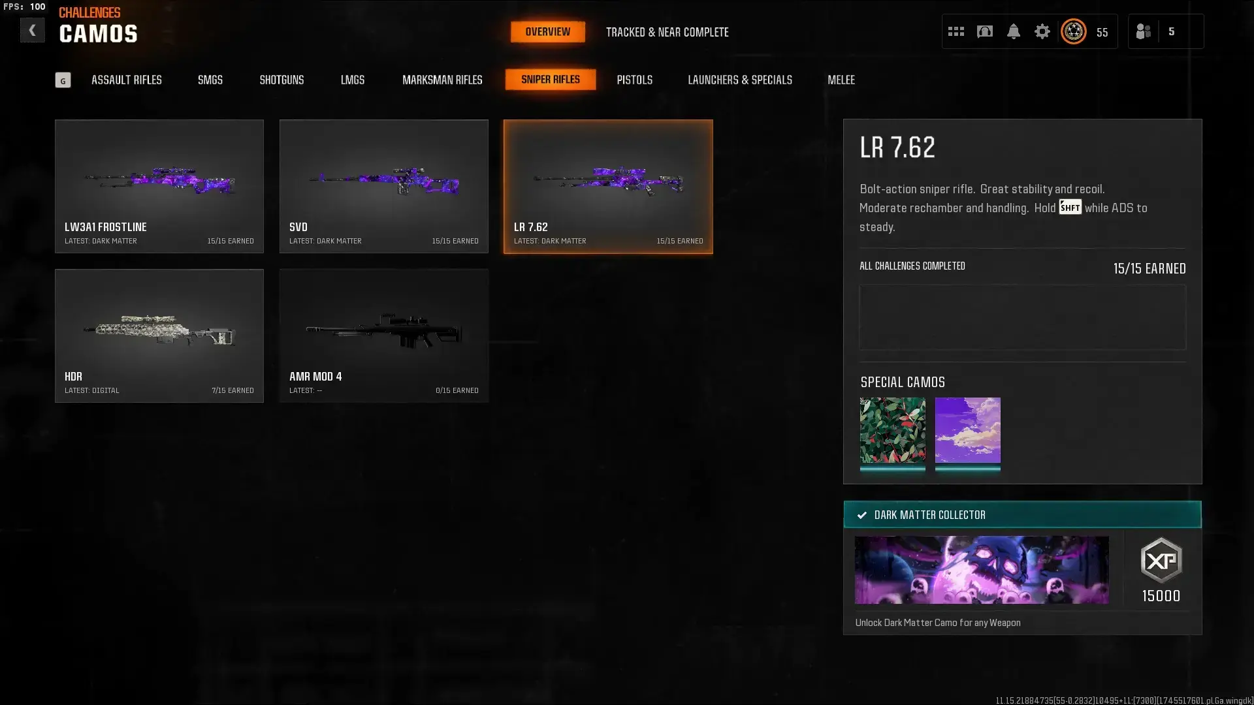Viewport: 1254px width, 705px height.
Task: Click the player rank emblem icon
Action: coord(1073,31)
